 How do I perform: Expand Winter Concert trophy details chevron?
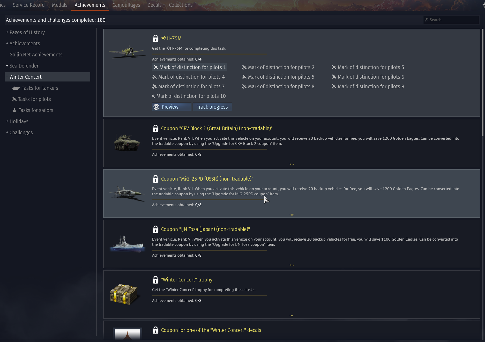click(292, 316)
